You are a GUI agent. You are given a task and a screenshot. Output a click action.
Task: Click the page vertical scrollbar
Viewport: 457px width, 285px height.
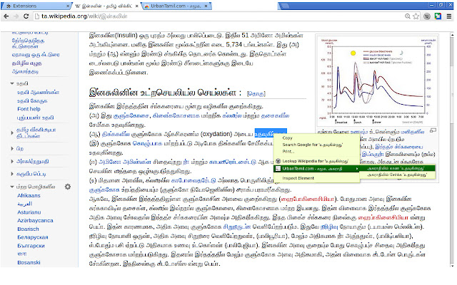tap(452, 148)
